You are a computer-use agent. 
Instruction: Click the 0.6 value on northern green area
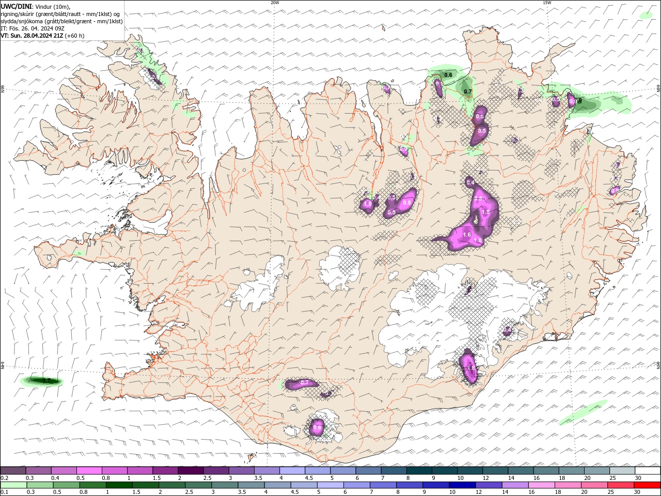tap(448, 75)
